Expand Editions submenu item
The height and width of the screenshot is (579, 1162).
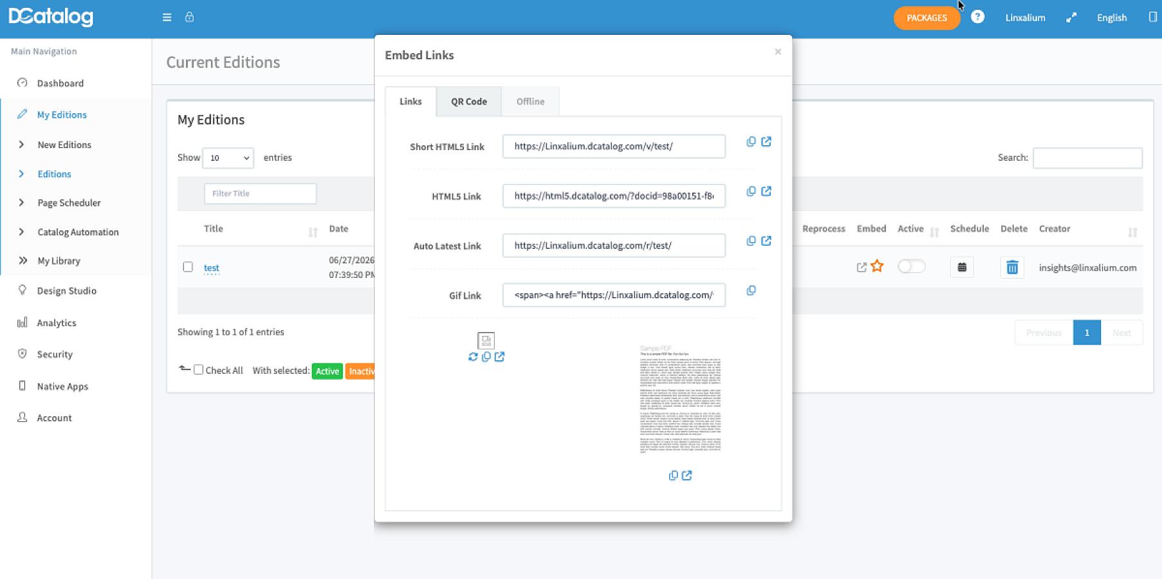tap(54, 174)
